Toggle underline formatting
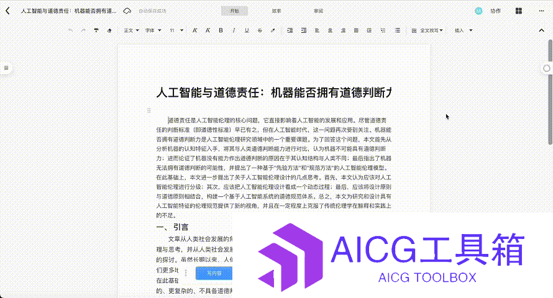 [x=247, y=30]
